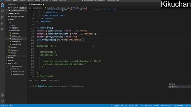
Task: Open main.js file
Action: click(13, 53)
